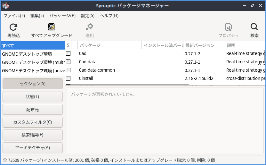Toggle the 0install package checkbox
The width and height of the screenshot is (266, 165).
click(68, 78)
